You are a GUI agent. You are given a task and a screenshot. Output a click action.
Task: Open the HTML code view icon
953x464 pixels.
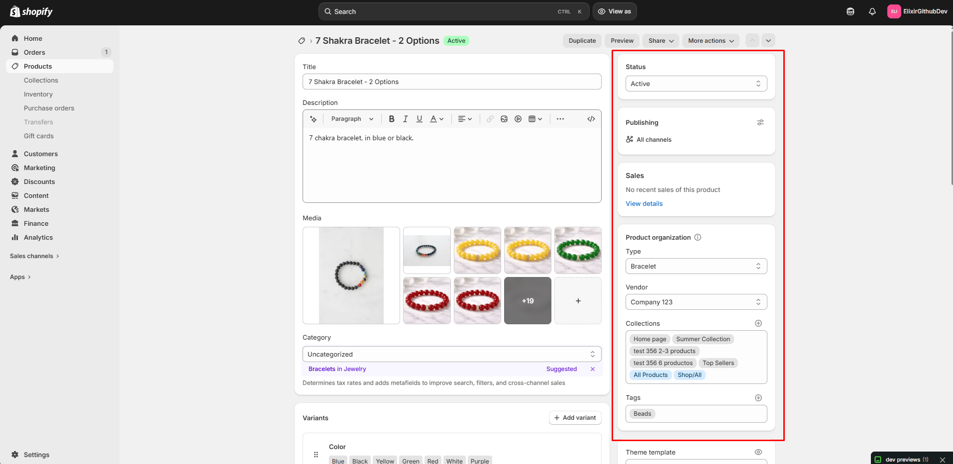(x=591, y=119)
